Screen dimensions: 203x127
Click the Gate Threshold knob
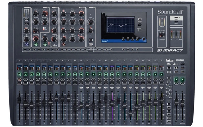tap(36, 39)
